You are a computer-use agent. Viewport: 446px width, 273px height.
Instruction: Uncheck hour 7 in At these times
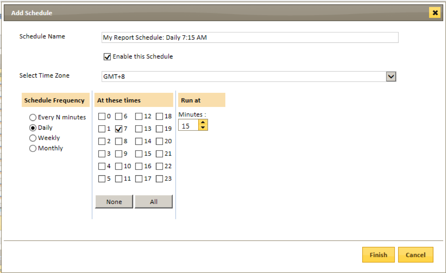click(x=118, y=129)
